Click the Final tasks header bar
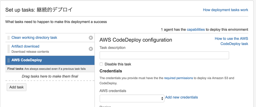 (50, 69)
